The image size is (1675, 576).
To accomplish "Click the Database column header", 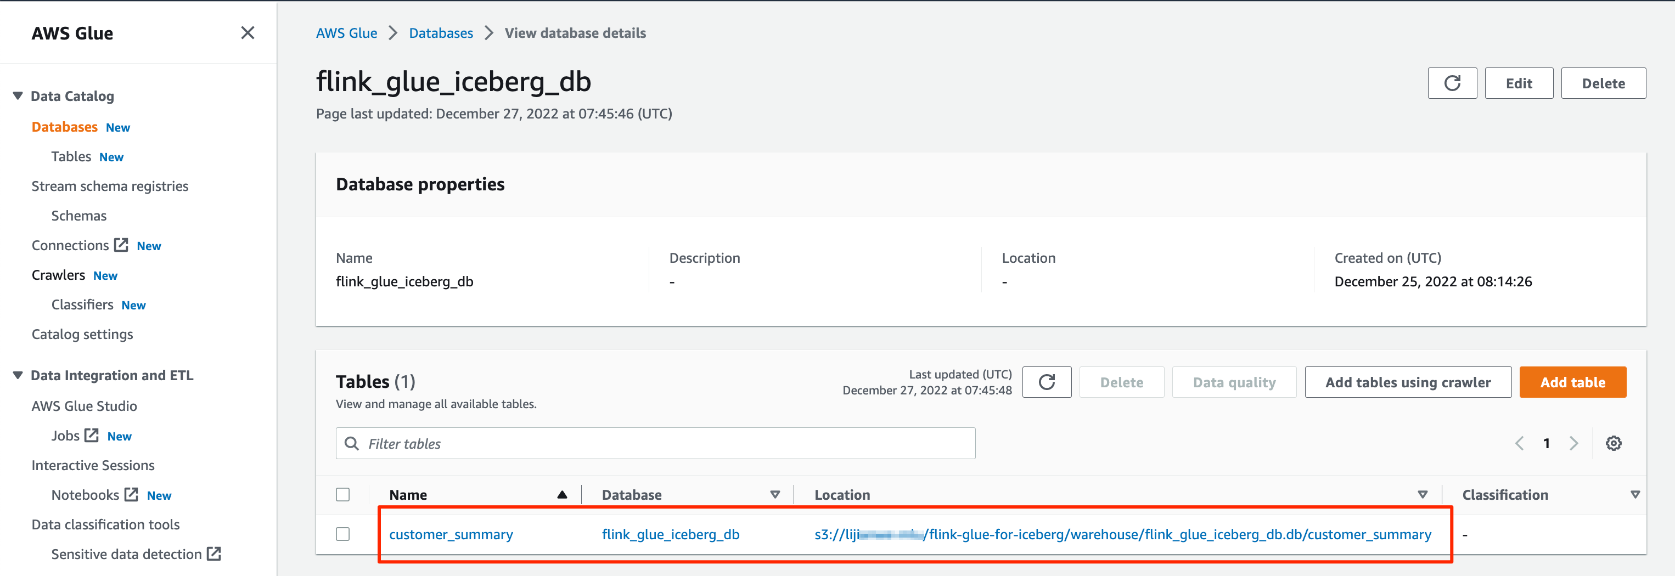I will (631, 495).
